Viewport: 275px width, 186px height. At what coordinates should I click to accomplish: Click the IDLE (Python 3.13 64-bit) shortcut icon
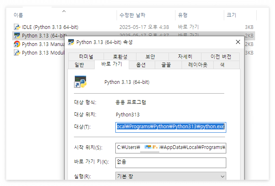tap(17, 27)
